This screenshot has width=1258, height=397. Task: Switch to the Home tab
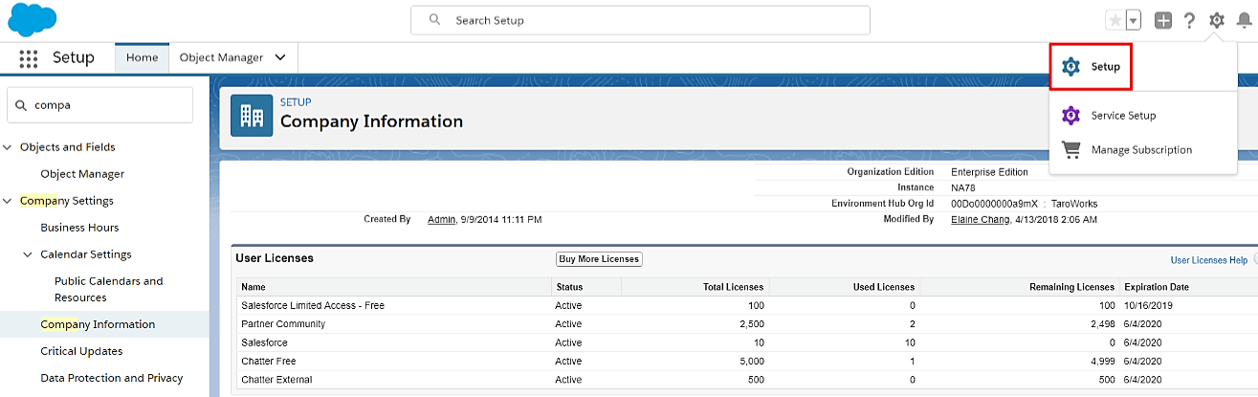click(x=142, y=57)
